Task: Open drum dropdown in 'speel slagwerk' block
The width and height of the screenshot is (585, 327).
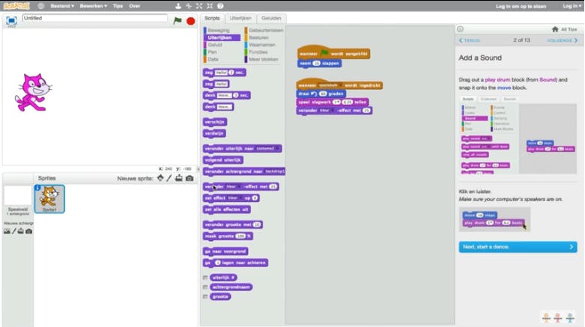Action: click(x=337, y=102)
